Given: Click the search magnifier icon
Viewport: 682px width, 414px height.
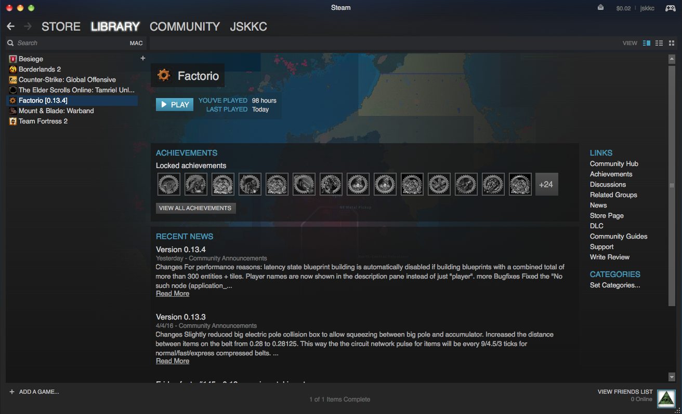Looking at the screenshot, I should tap(10, 43).
